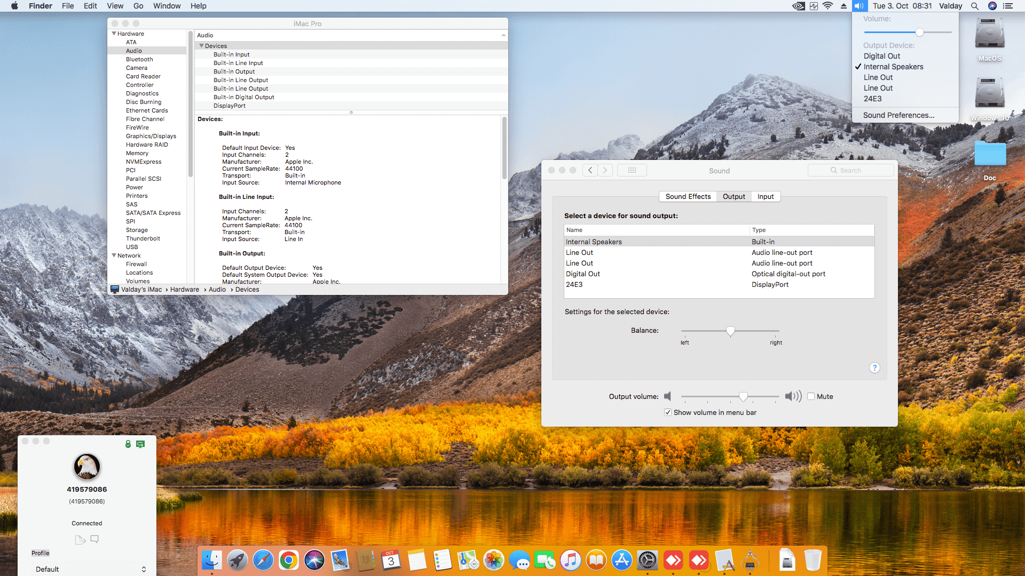Open the File menu
The image size is (1025, 576).
point(68,6)
